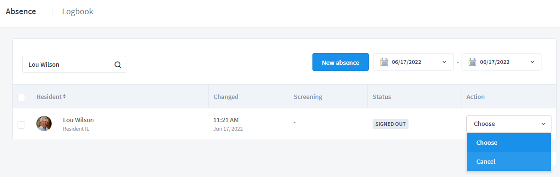Click the Status column header

coord(382,97)
